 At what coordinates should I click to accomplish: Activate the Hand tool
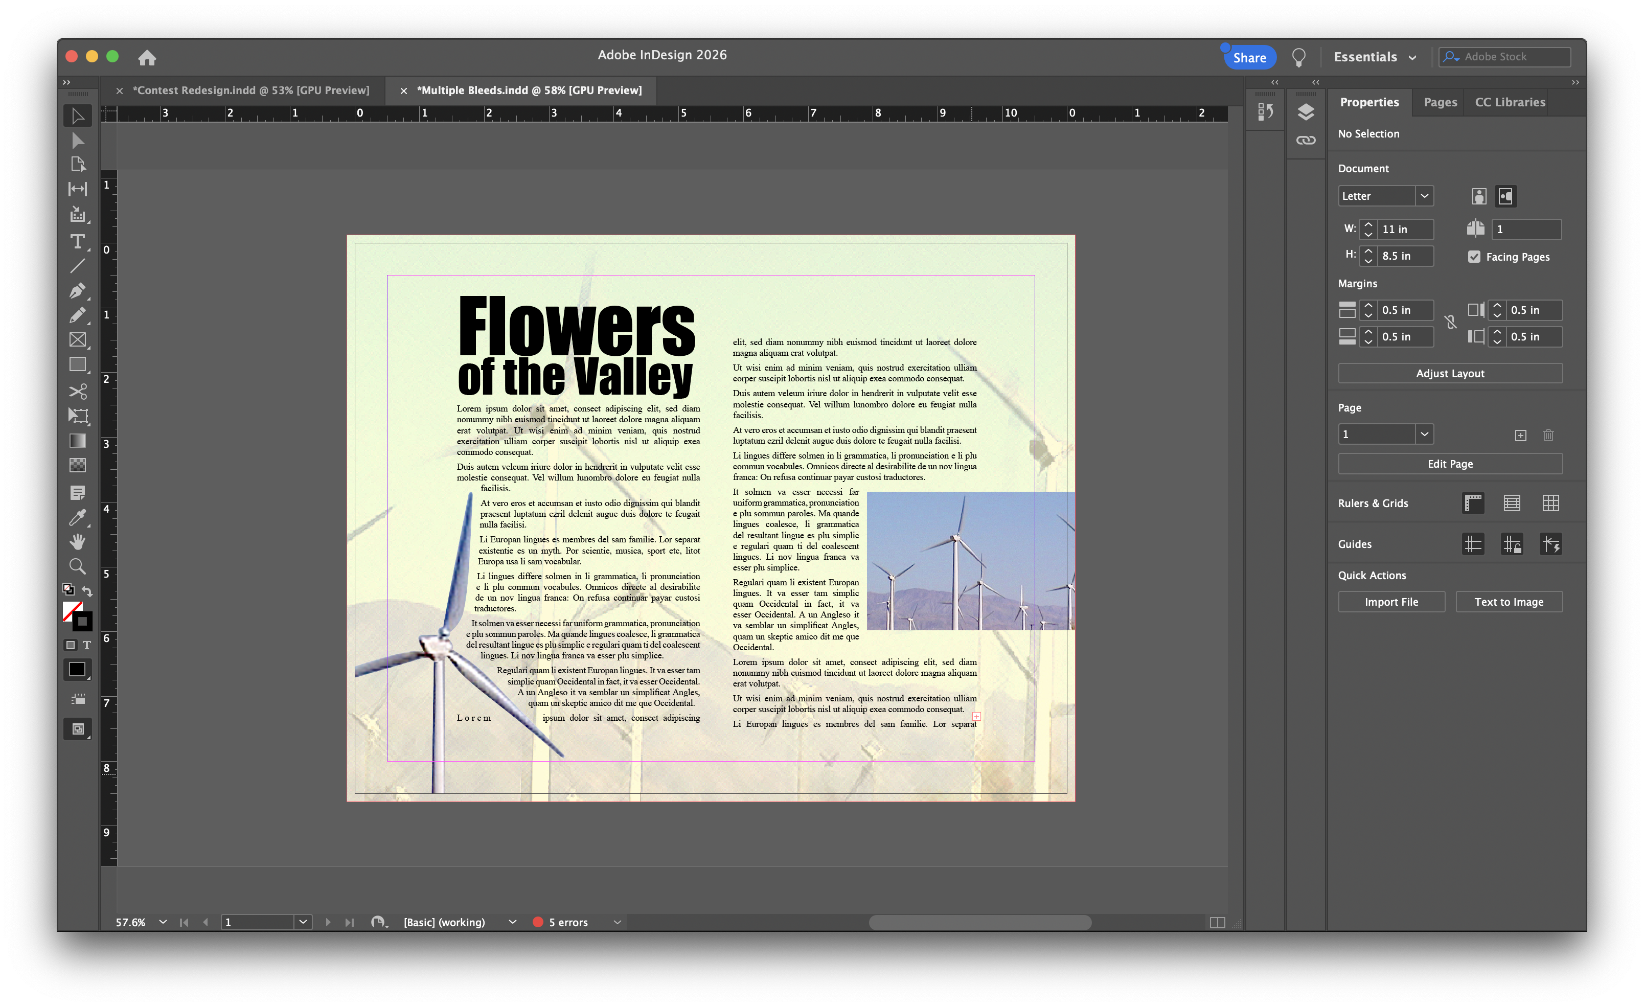[x=77, y=541]
